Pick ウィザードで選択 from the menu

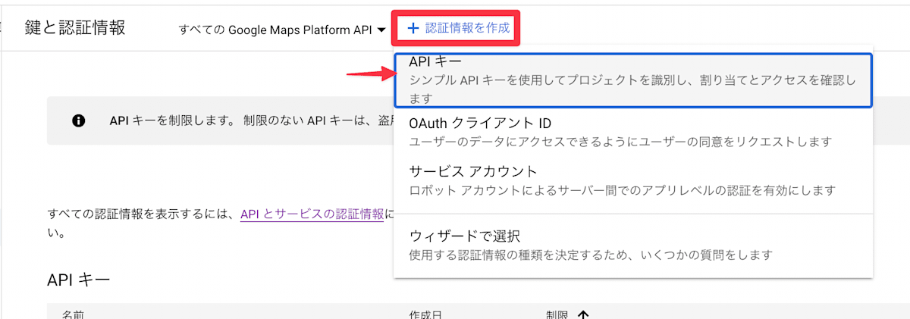[x=633, y=245]
